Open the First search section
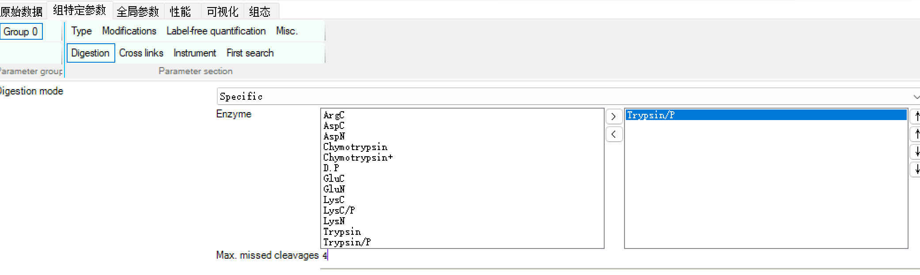Viewport: 920px width, 275px height. click(x=250, y=53)
